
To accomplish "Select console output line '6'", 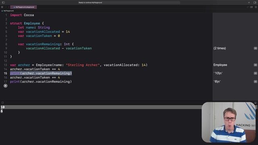I will tap(2, 111).
